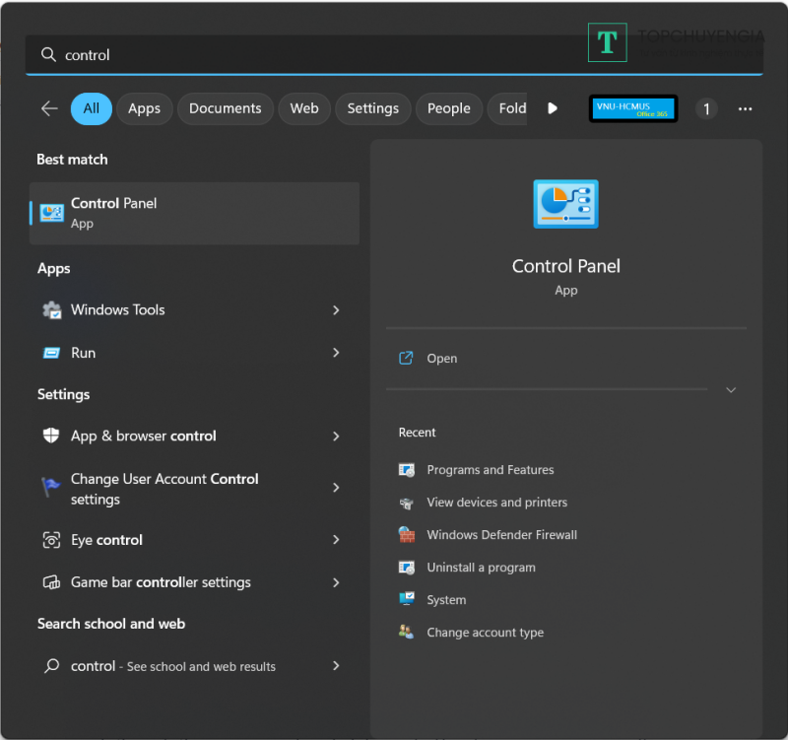Expand the Game bar controller settings chevron

(336, 582)
